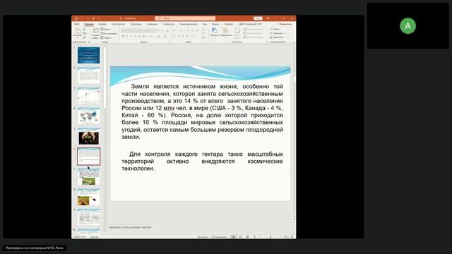Click the Упорядочить arrange icon
This screenshot has width=452, height=254.
tap(225, 30)
